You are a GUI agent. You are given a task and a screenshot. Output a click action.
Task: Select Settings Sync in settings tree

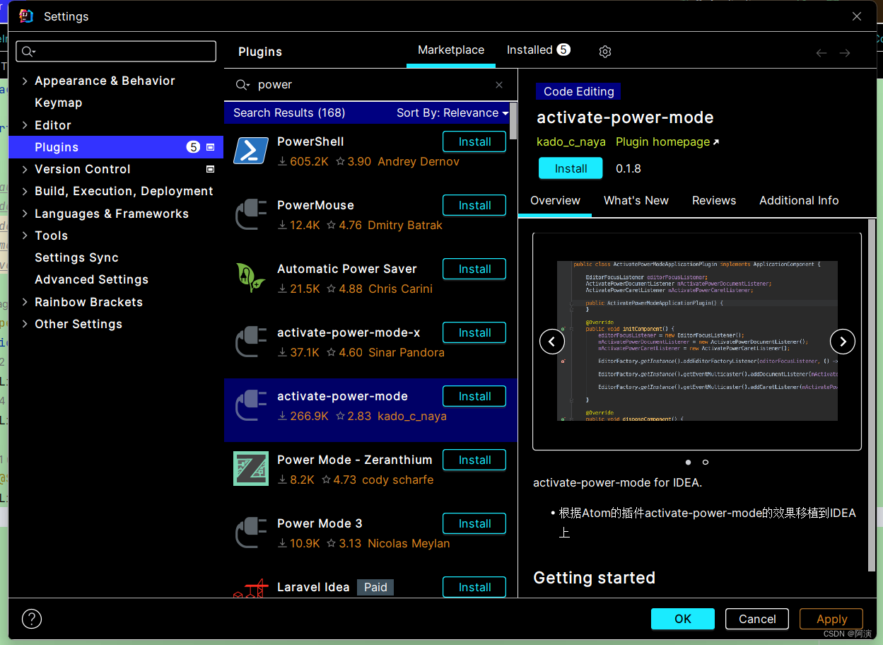coord(76,257)
